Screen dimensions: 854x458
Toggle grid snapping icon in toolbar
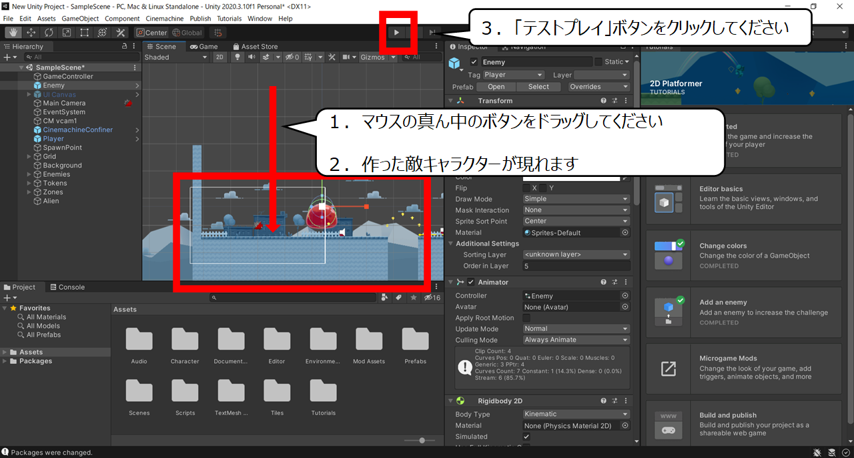pyautogui.click(x=218, y=32)
